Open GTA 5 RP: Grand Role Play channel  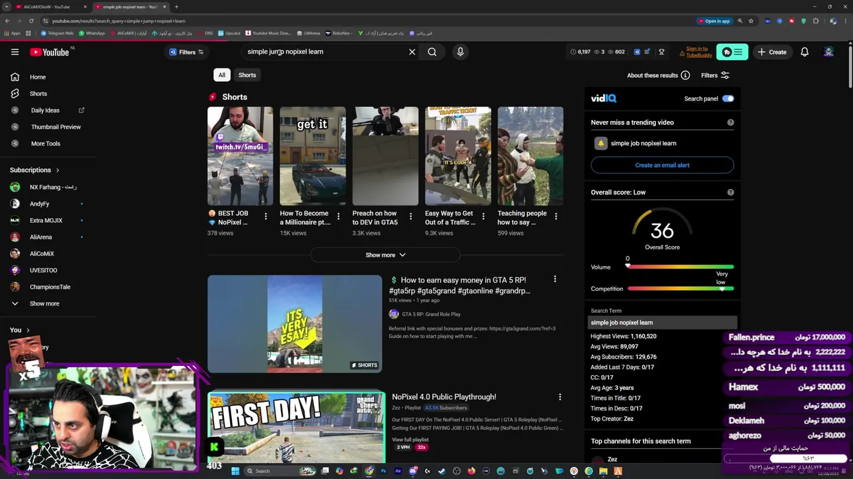pos(430,314)
